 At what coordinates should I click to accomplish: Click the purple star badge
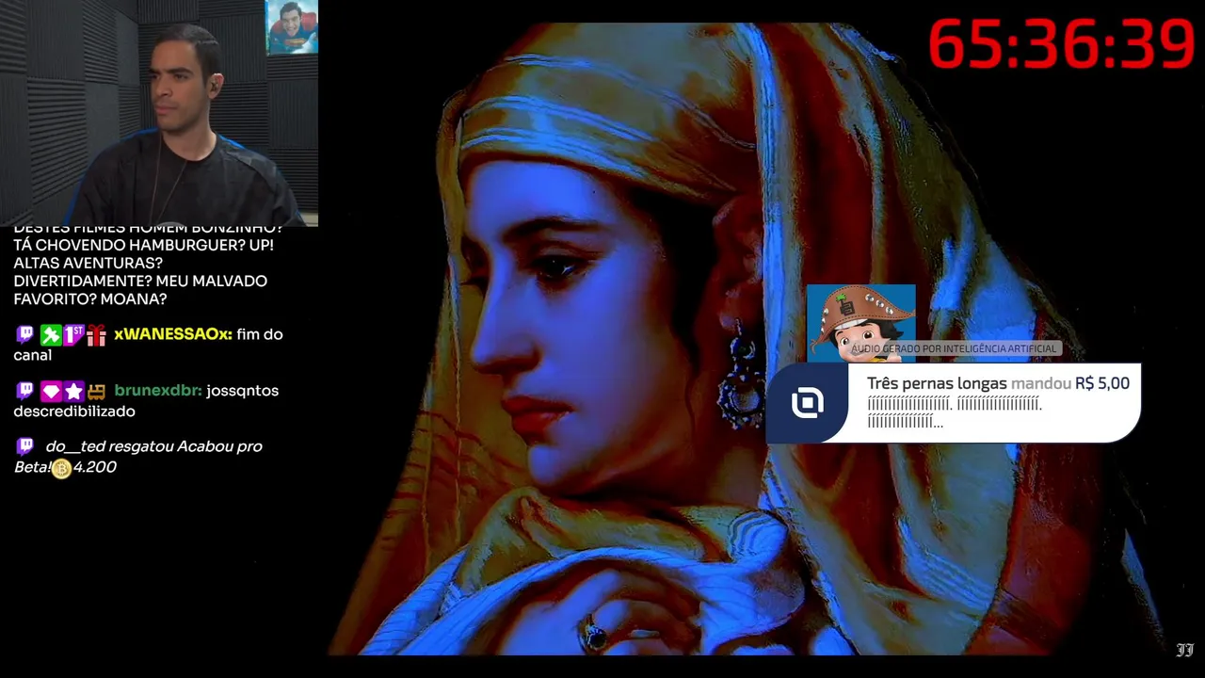(73, 390)
